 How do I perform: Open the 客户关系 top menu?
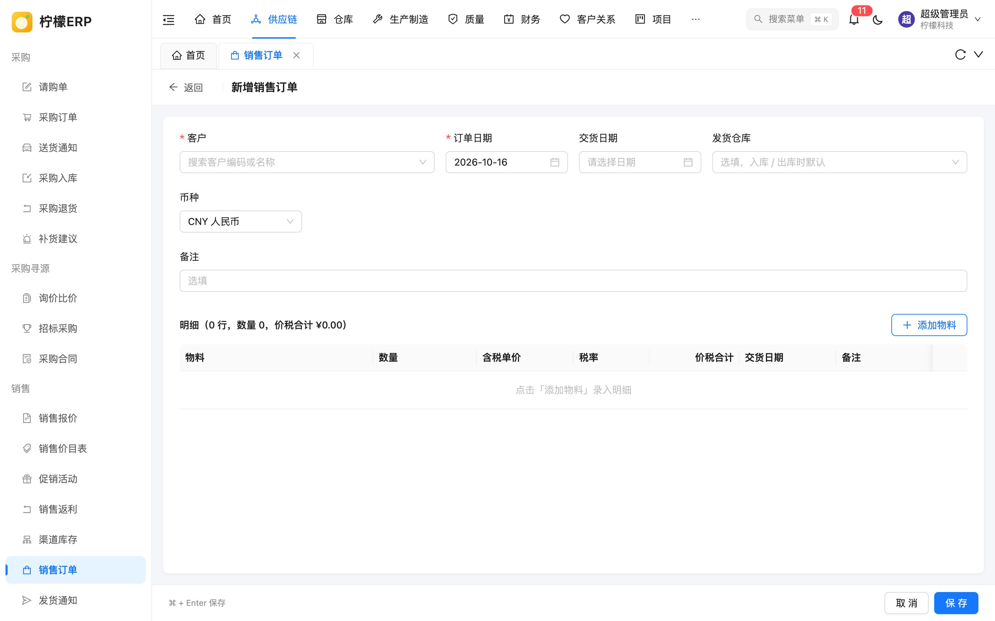pos(588,19)
